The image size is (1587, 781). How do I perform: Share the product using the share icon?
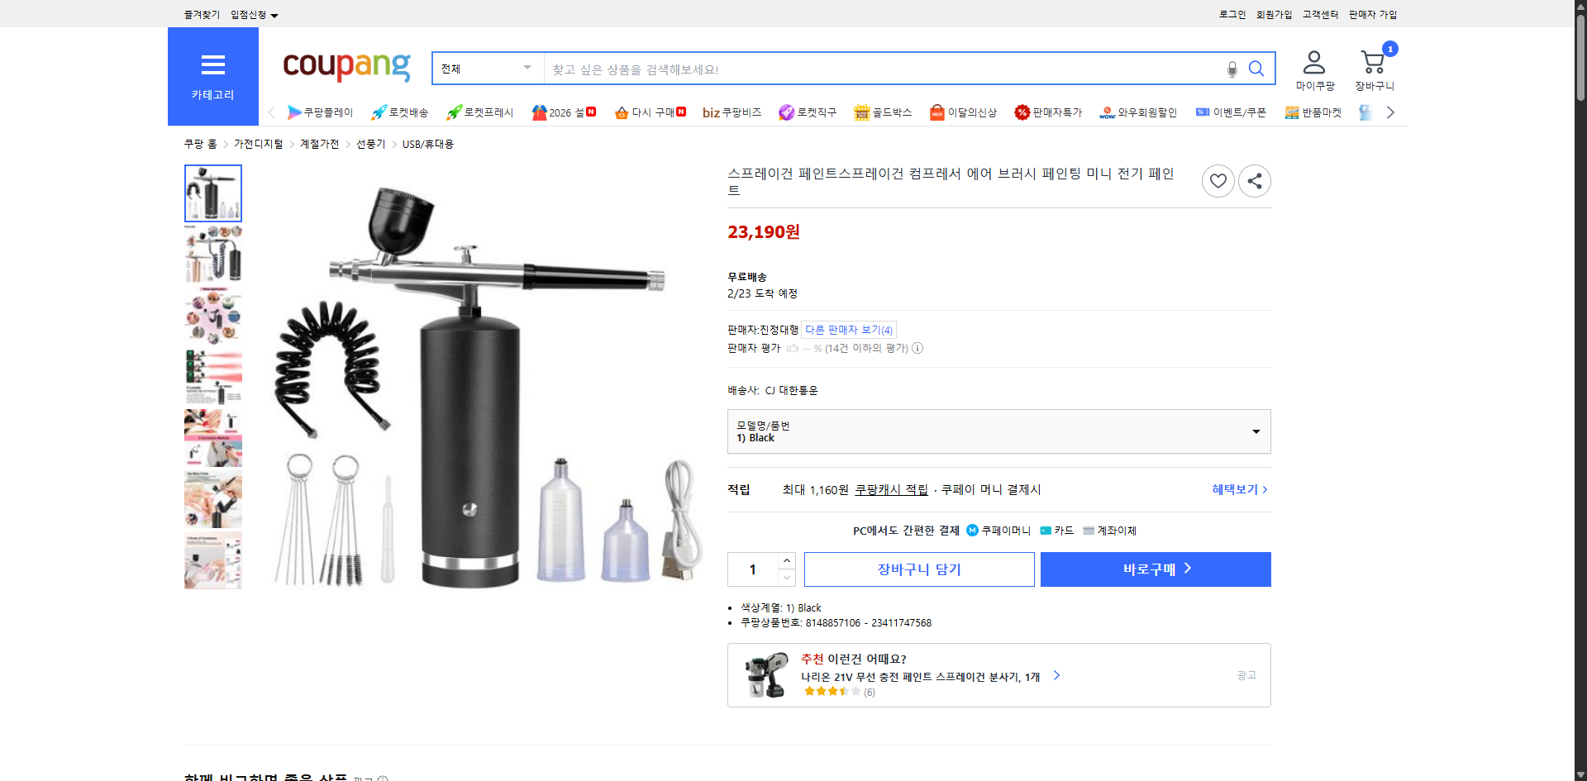pos(1254,180)
